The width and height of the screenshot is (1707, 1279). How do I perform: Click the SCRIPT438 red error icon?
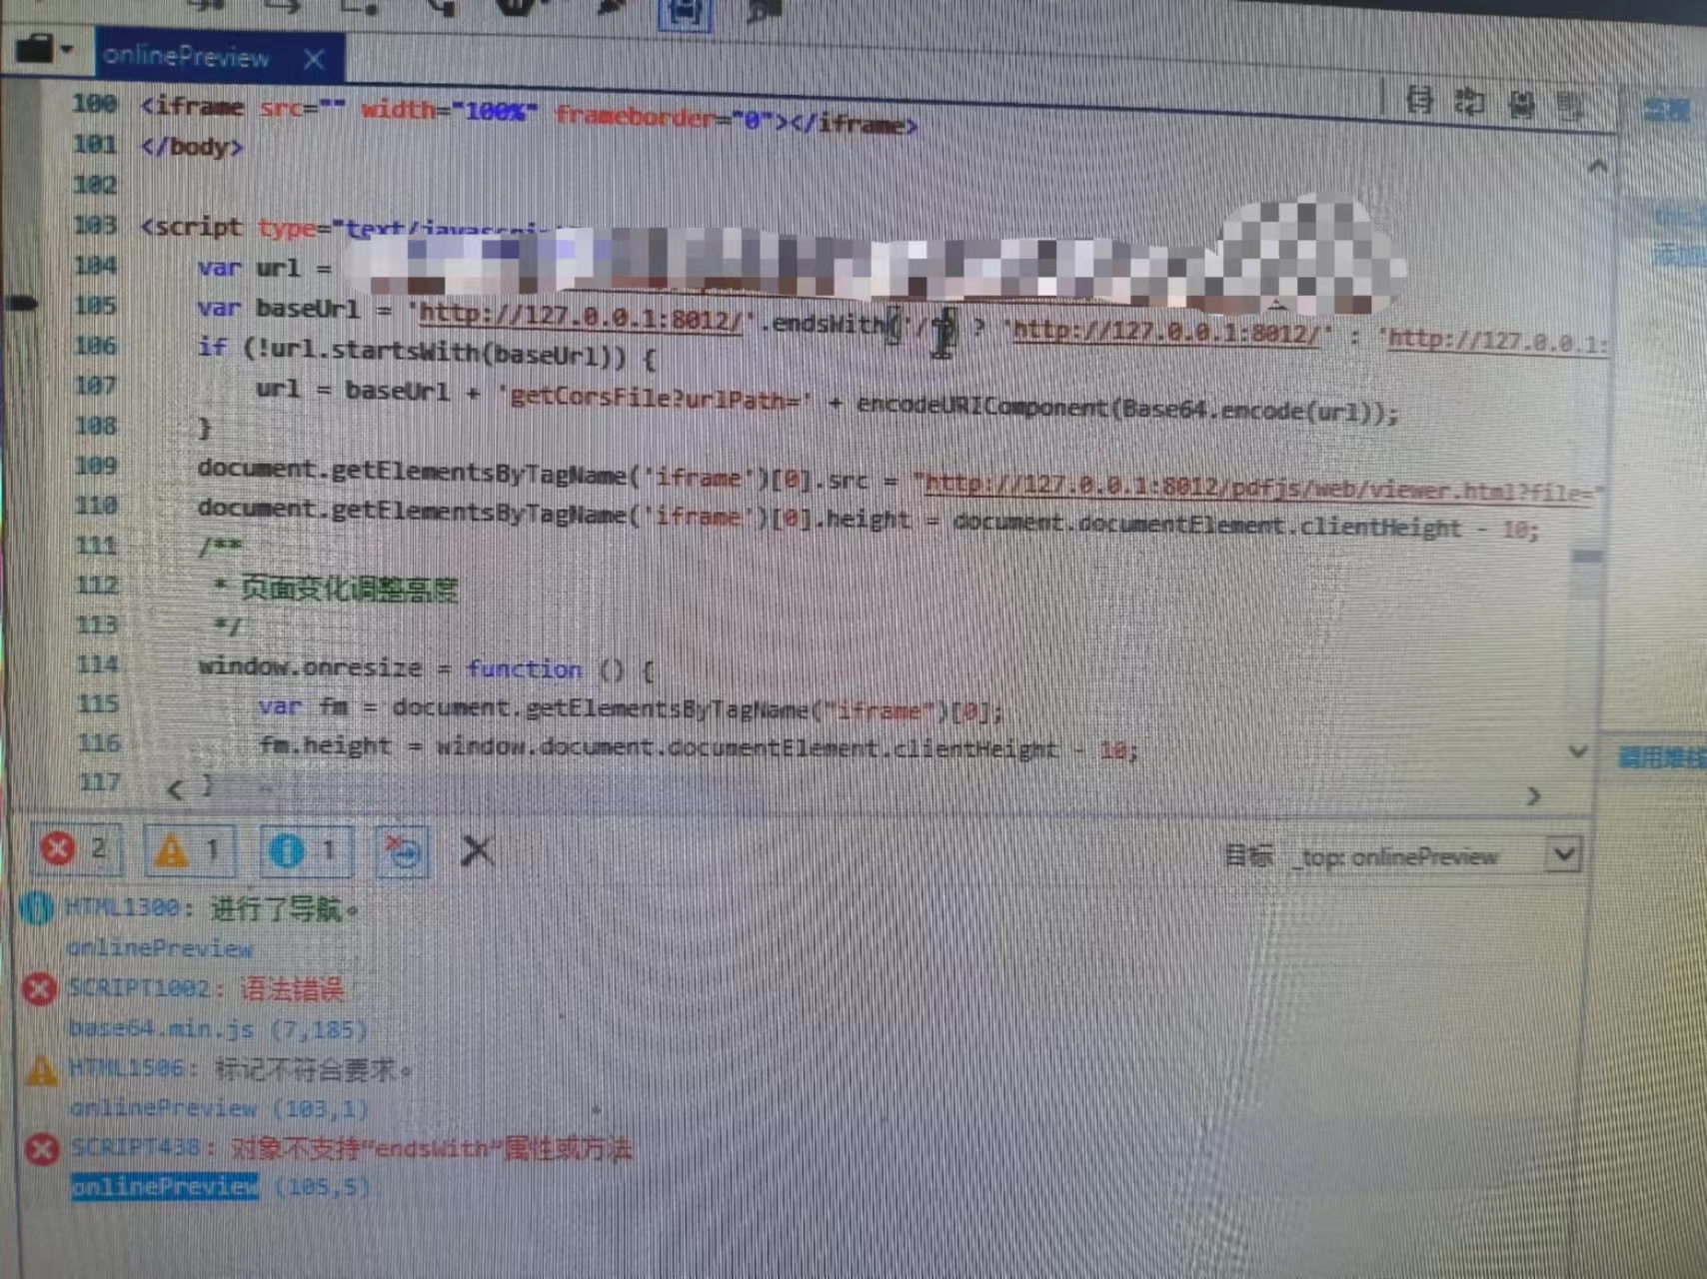[x=43, y=1149]
